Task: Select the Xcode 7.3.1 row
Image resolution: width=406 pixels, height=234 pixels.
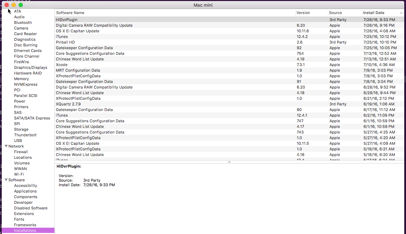Action: pyautogui.click(x=229, y=65)
